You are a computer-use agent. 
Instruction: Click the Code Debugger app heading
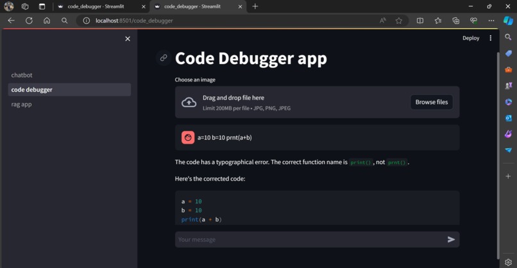[251, 58]
